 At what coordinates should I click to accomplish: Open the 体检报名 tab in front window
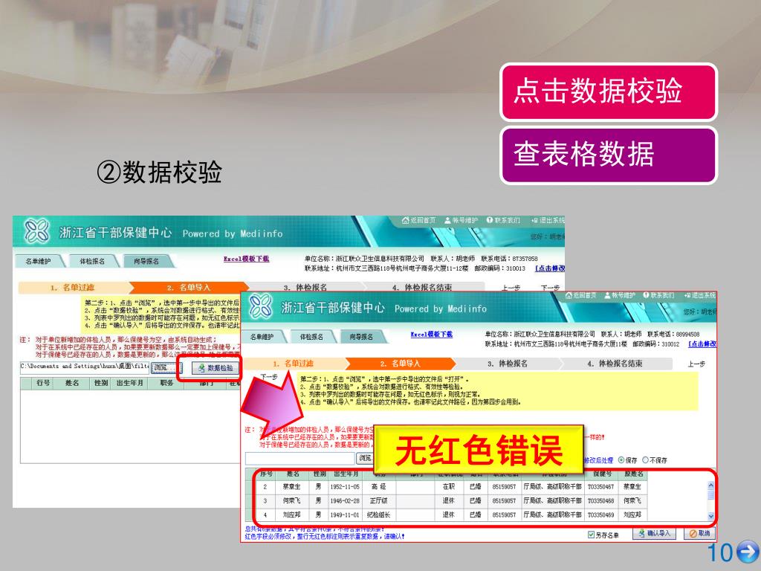coord(311,337)
